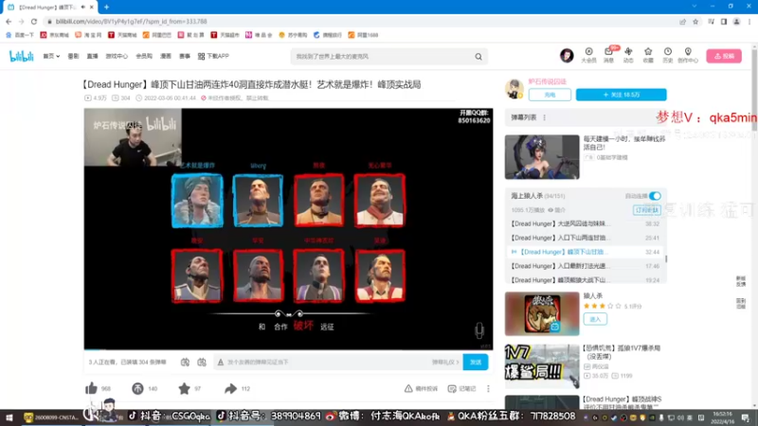Click the playlist scrollbar handle
Screen dimensions: 758x426
coord(666,258)
